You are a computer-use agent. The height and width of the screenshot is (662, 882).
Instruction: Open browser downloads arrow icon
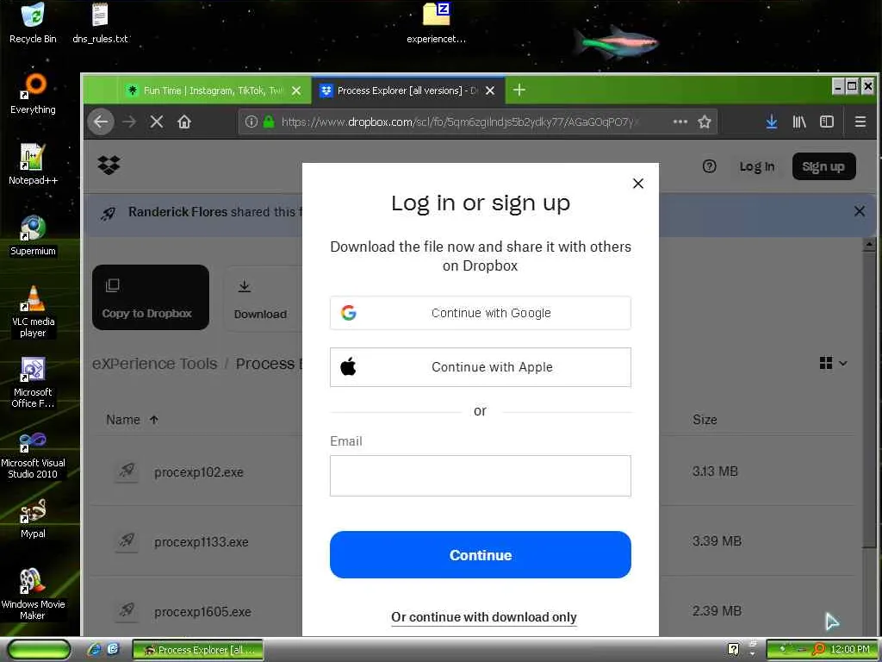coord(772,122)
